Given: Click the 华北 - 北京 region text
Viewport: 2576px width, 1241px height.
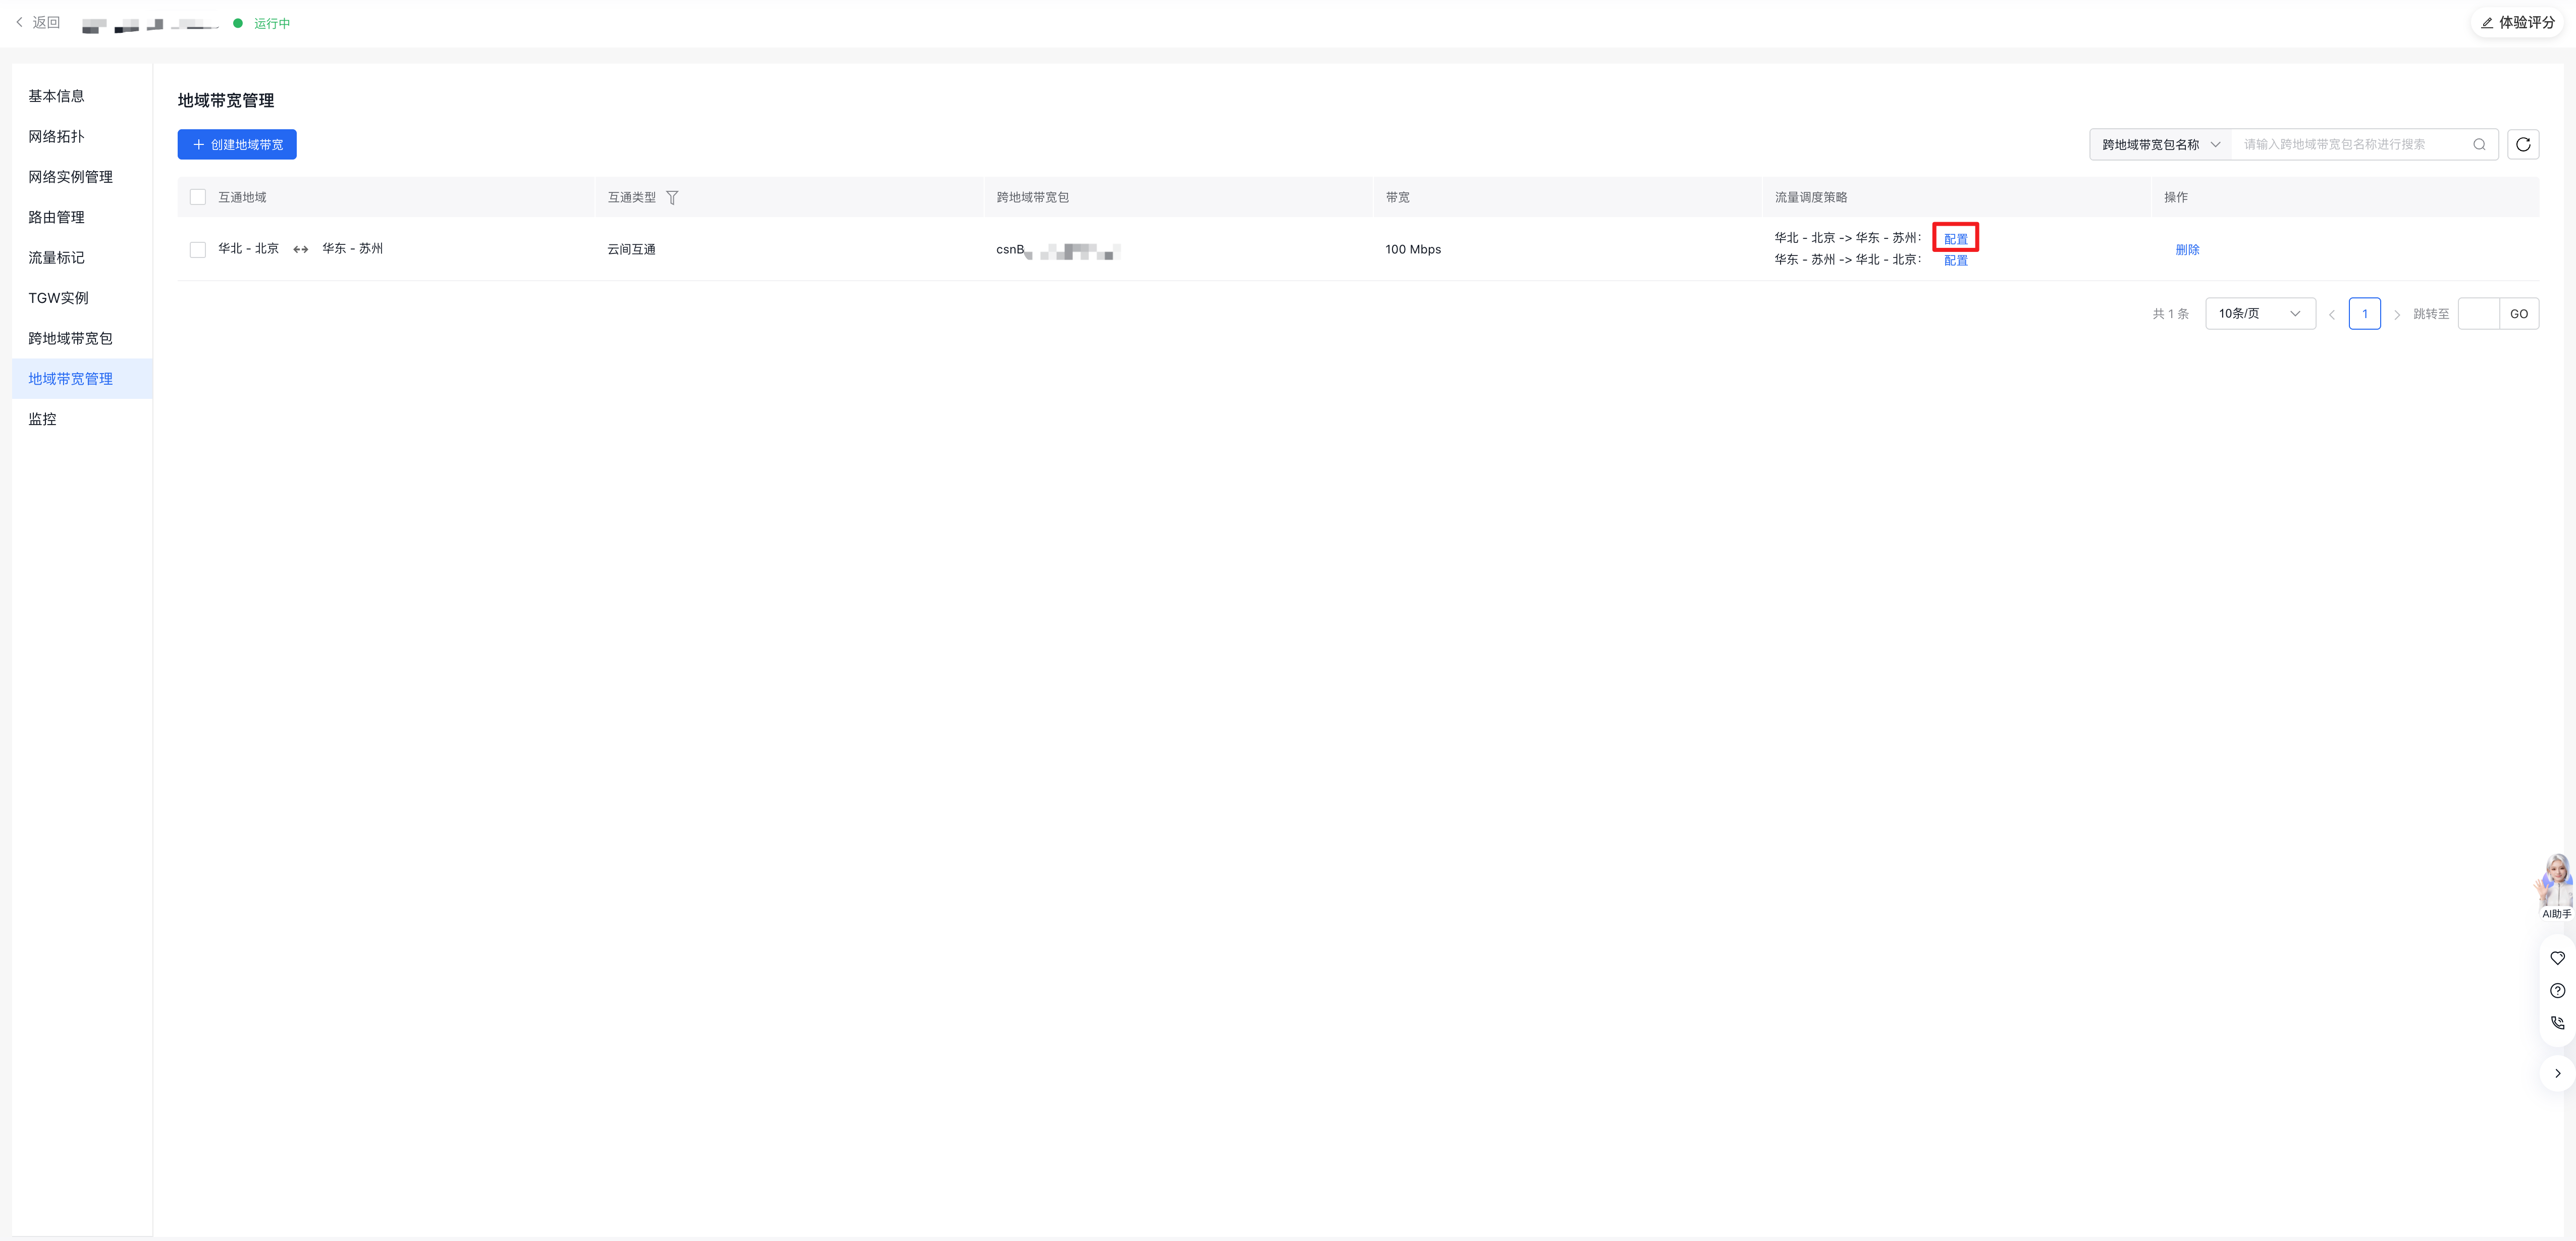Looking at the screenshot, I should (248, 248).
